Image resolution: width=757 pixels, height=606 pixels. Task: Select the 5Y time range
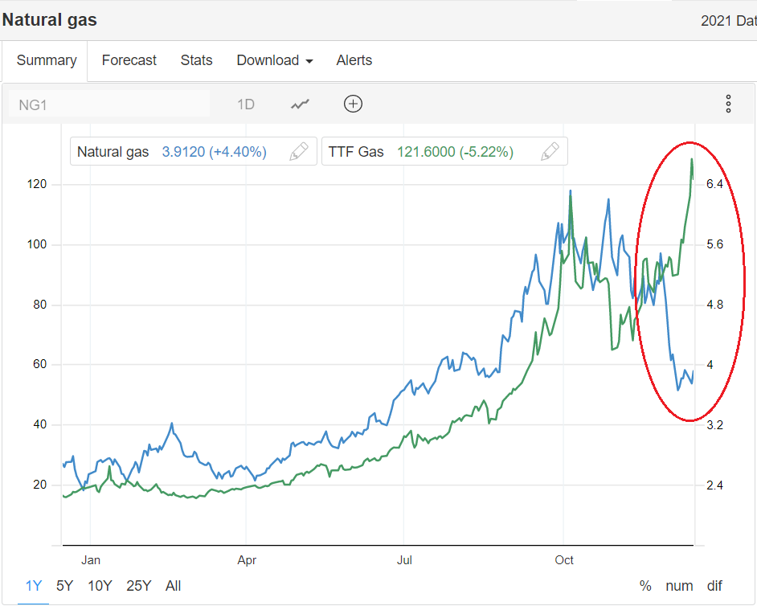pyautogui.click(x=65, y=586)
